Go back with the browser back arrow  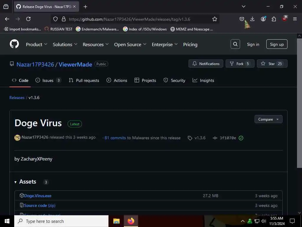pyautogui.click(x=7, y=19)
